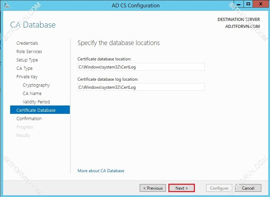Click the AD CS Configuration title bar icon
The image size is (270, 197).
click(x=6, y=5)
